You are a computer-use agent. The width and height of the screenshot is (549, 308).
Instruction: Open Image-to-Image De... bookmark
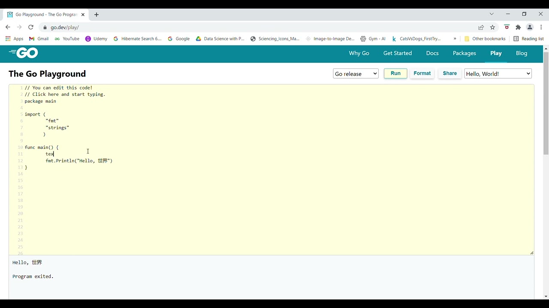click(x=330, y=38)
